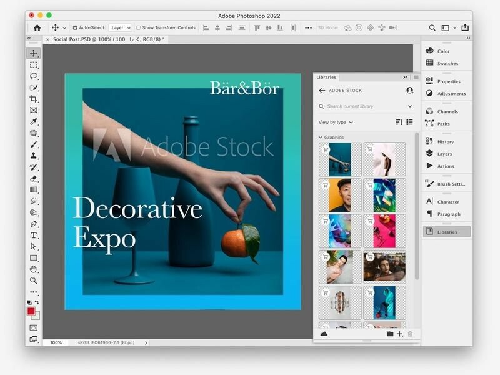The image size is (500, 375).
Task: Activate the Hand tool
Action: (34, 269)
